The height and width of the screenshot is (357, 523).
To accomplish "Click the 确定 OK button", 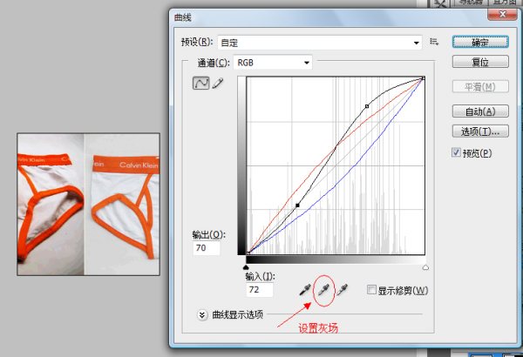I will tap(480, 43).
